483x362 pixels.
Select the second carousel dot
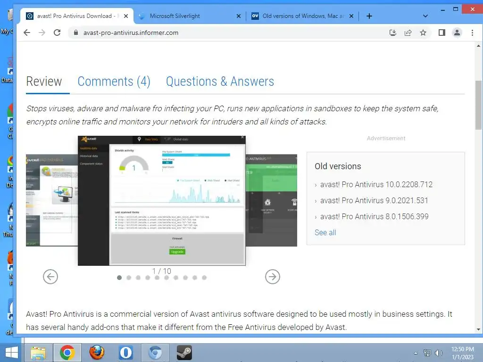(129, 278)
